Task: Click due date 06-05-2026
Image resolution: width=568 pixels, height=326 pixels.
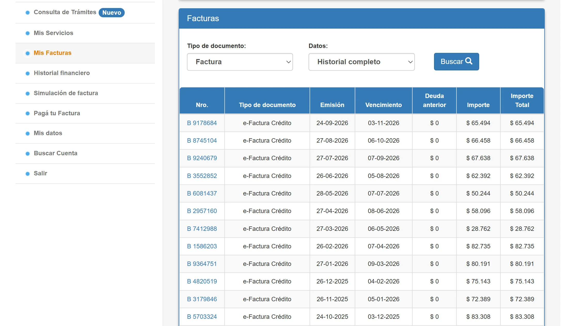Action: pyautogui.click(x=383, y=229)
